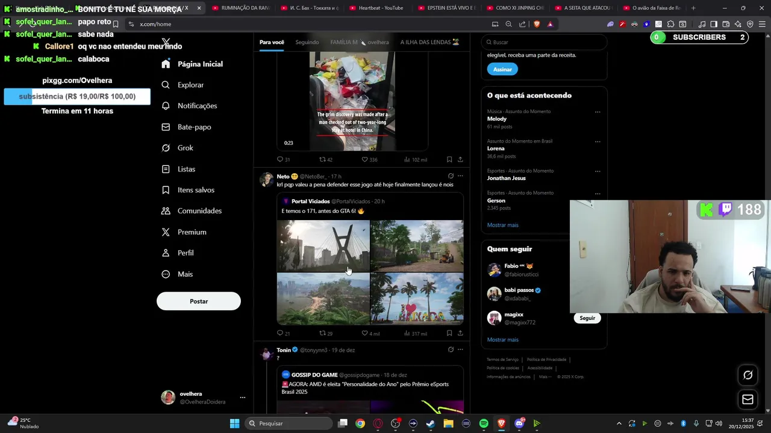This screenshot has width=771, height=433.
Task: Open Steam from the Windows taskbar
Action: pyautogui.click(x=430, y=423)
